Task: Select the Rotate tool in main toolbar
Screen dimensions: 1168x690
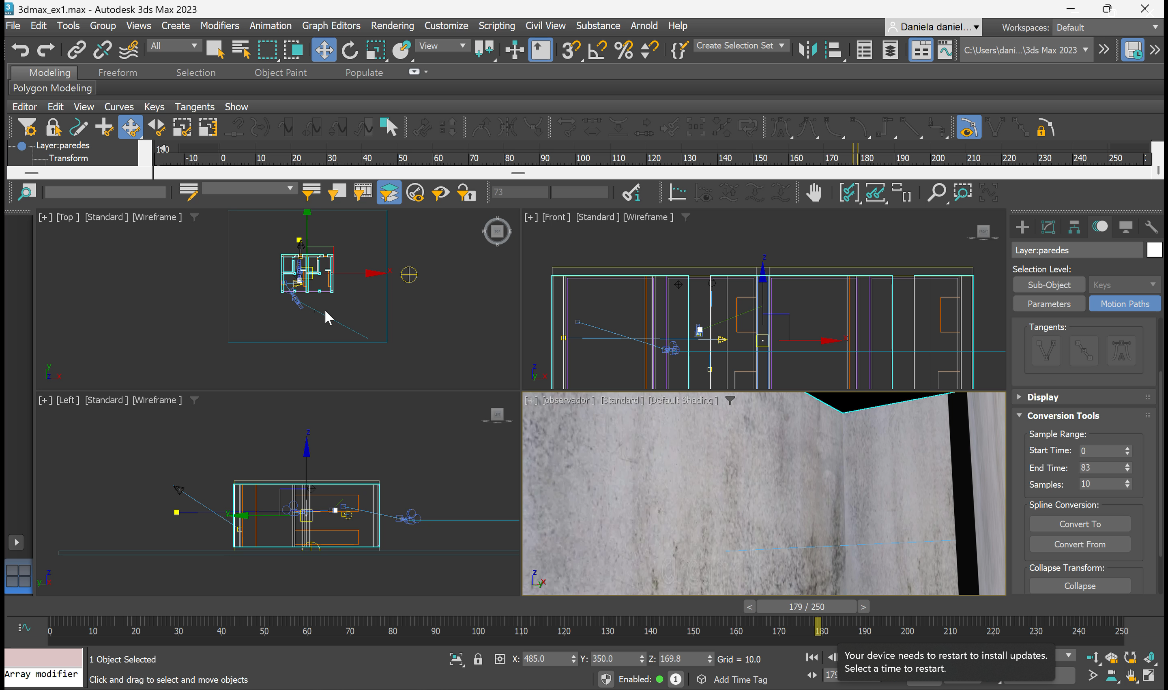Action: 349,50
